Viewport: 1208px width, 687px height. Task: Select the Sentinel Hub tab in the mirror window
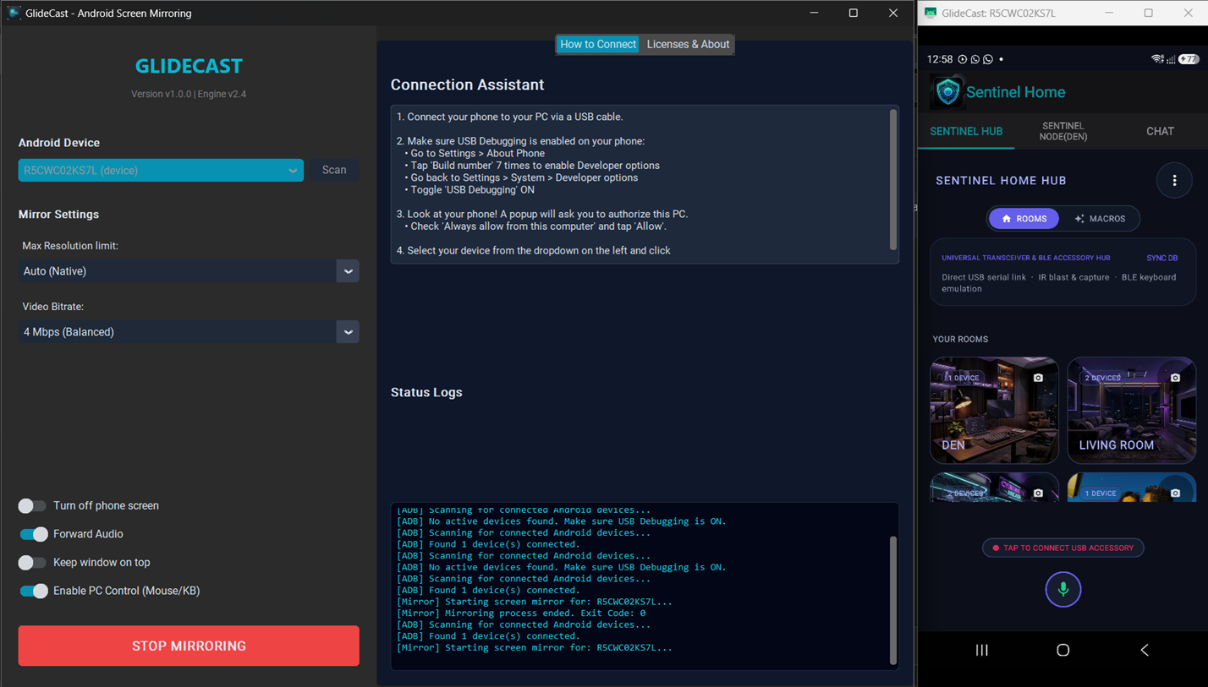coord(966,131)
